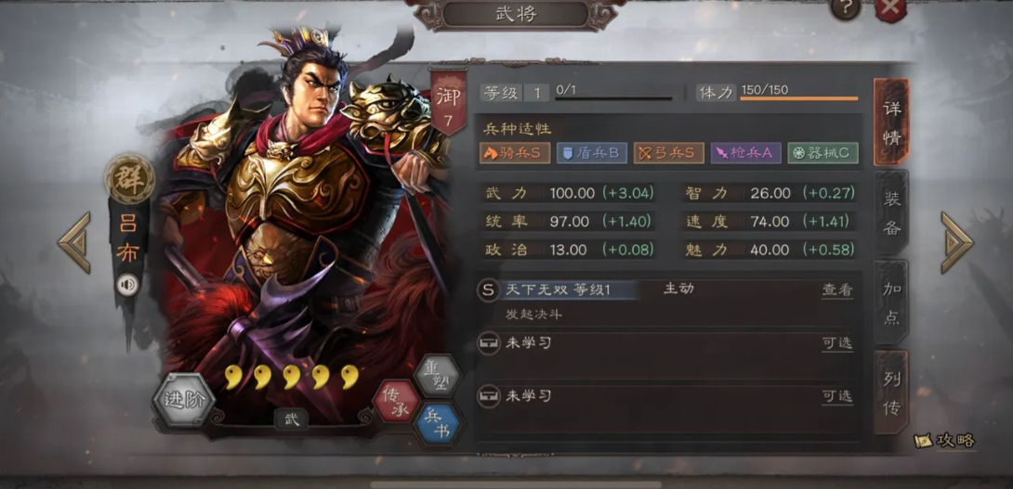1013x489 pixels.
Task: Go to the next general via the right arrow
Action: (957, 242)
